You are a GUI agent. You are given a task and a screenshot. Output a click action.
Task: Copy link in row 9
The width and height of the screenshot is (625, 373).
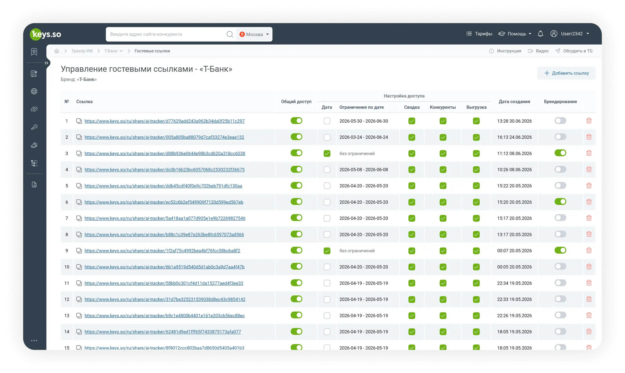(79, 251)
